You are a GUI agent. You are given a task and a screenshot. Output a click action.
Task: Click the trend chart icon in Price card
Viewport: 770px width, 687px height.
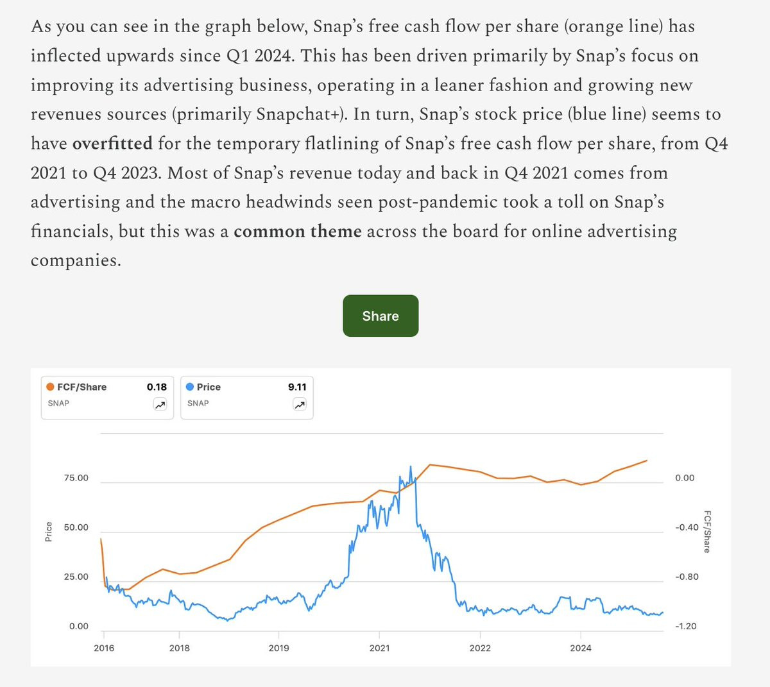coord(299,404)
